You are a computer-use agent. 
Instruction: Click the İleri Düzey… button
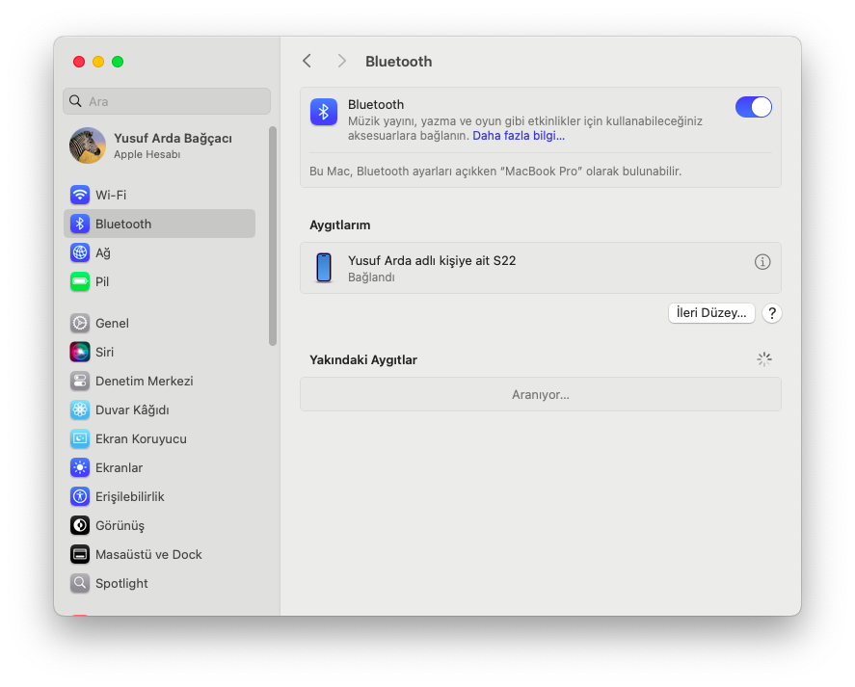pyautogui.click(x=711, y=313)
